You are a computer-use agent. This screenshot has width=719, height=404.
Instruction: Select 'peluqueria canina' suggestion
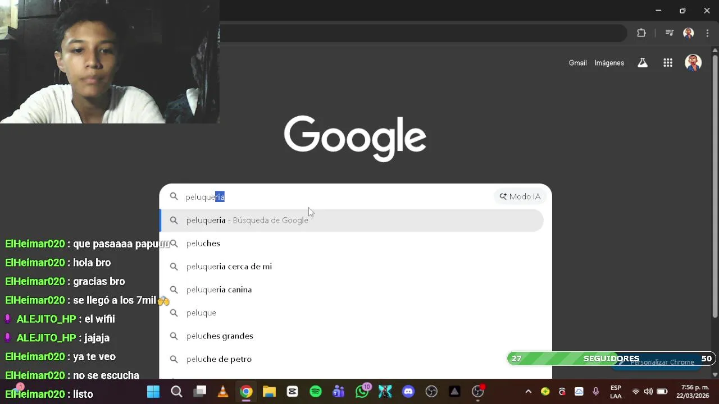352,290
